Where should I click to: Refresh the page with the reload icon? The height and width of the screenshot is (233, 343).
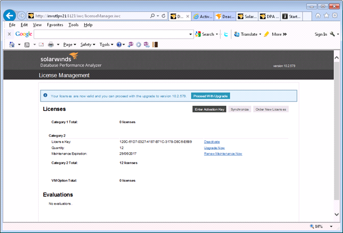click(164, 16)
